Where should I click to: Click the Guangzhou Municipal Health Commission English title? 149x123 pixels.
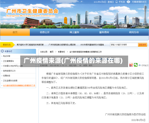[x=31, y=16]
